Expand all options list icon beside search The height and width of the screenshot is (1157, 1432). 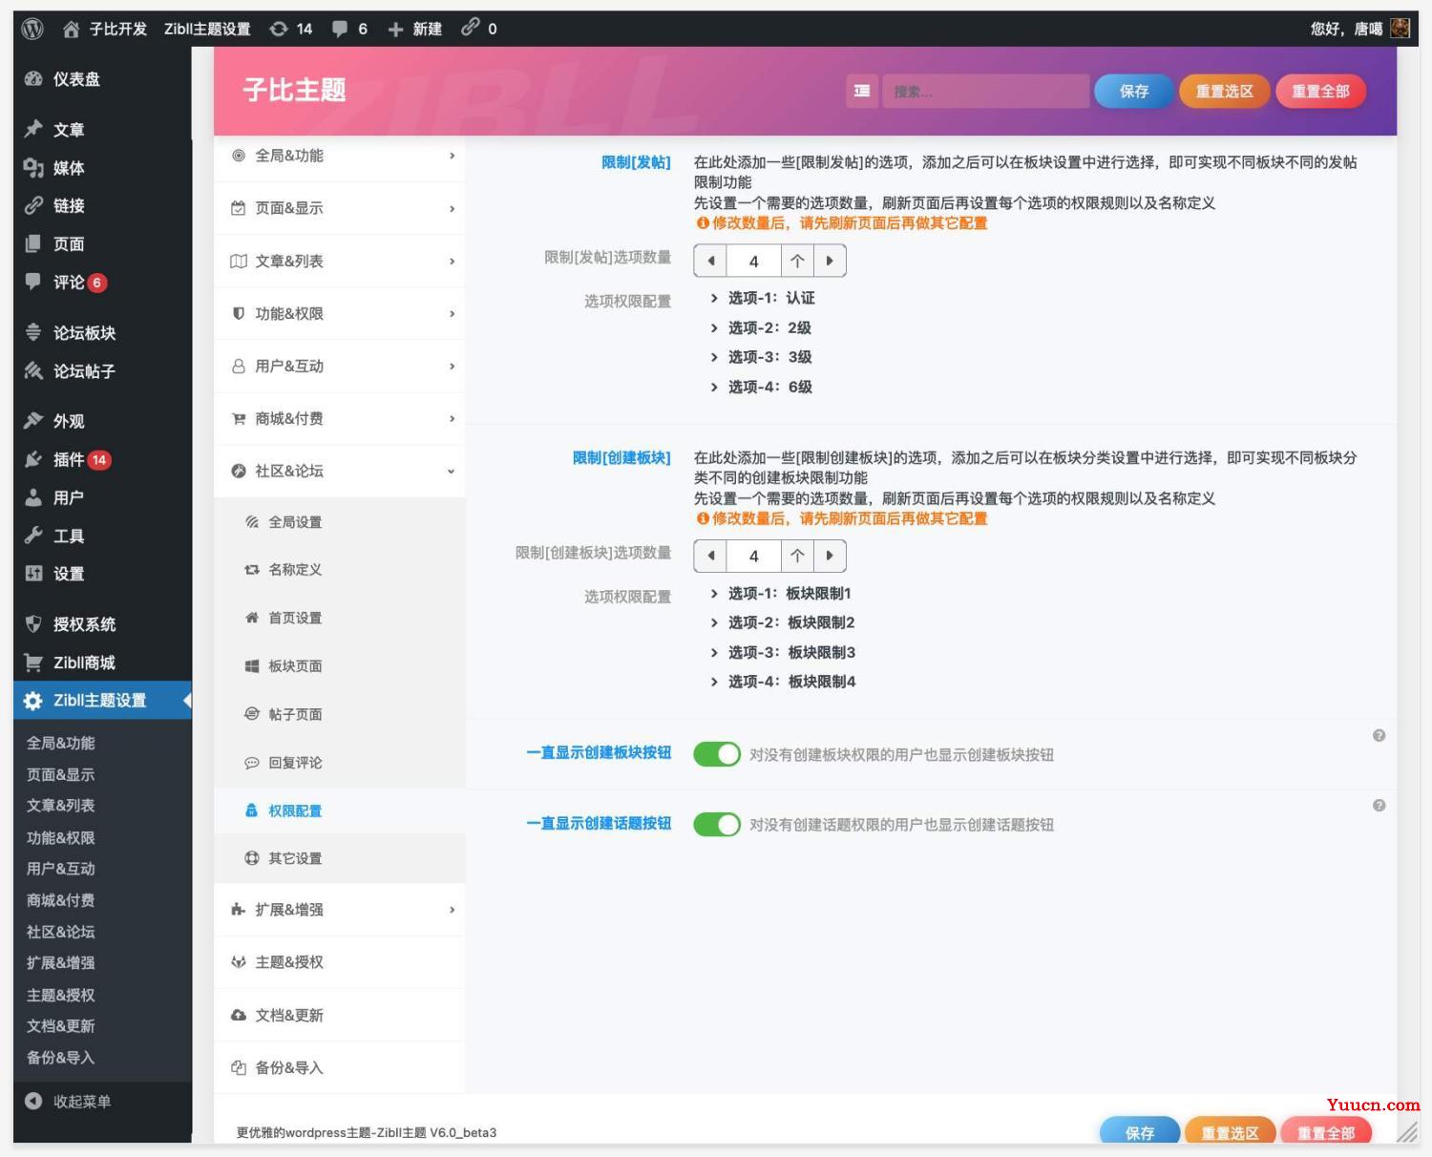click(x=862, y=91)
